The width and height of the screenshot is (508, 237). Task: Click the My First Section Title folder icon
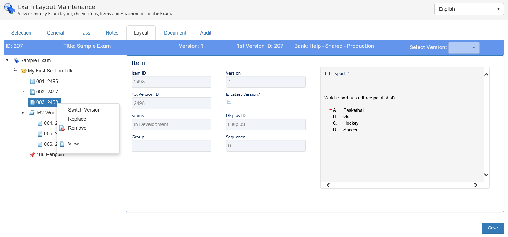point(24,71)
